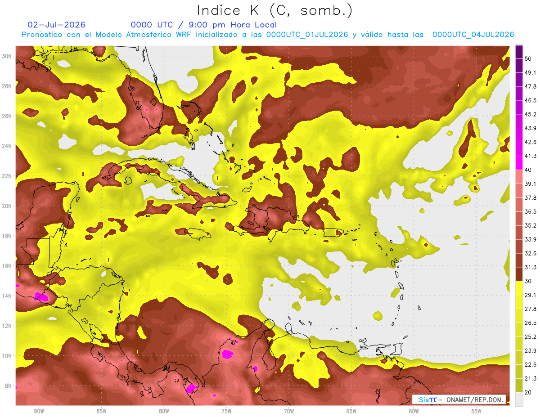The width and height of the screenshot is (540, 417).
Task: Click the bright yellow colorbar segment between 29.1 and 30
Action: (519, 288)
